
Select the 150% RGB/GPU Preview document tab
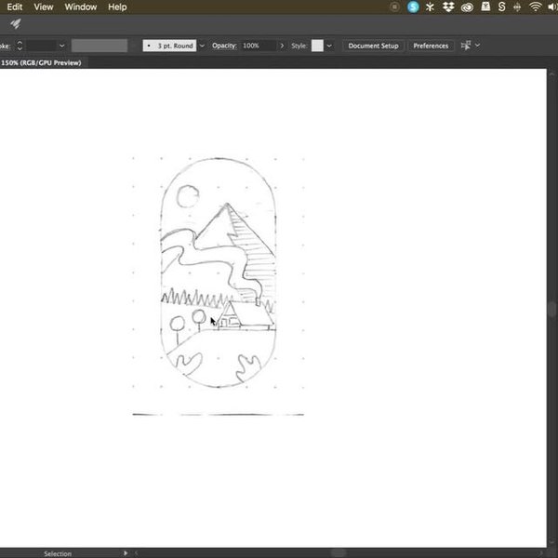40,62
